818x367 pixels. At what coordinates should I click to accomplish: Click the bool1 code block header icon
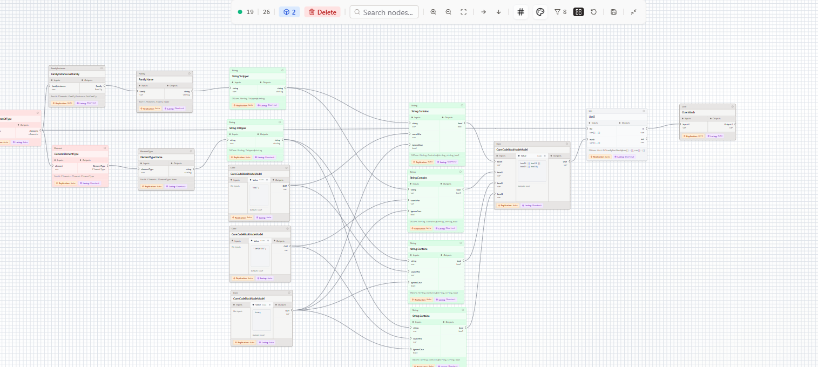[566, 144]
